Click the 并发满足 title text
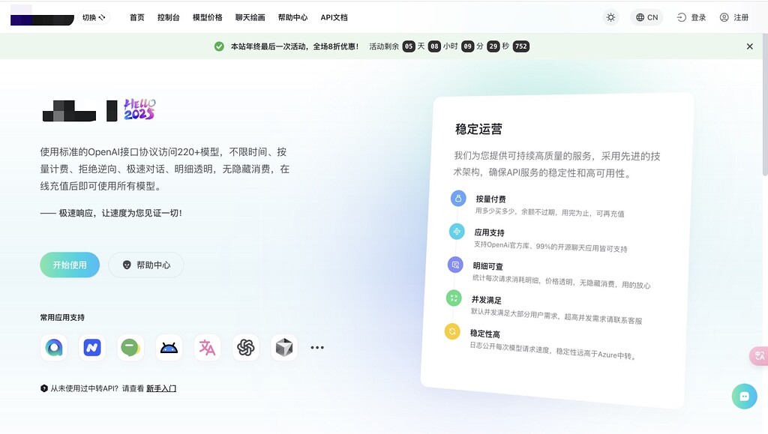The width and height of the screenshot is (768, 434). [x=486, y=300]
